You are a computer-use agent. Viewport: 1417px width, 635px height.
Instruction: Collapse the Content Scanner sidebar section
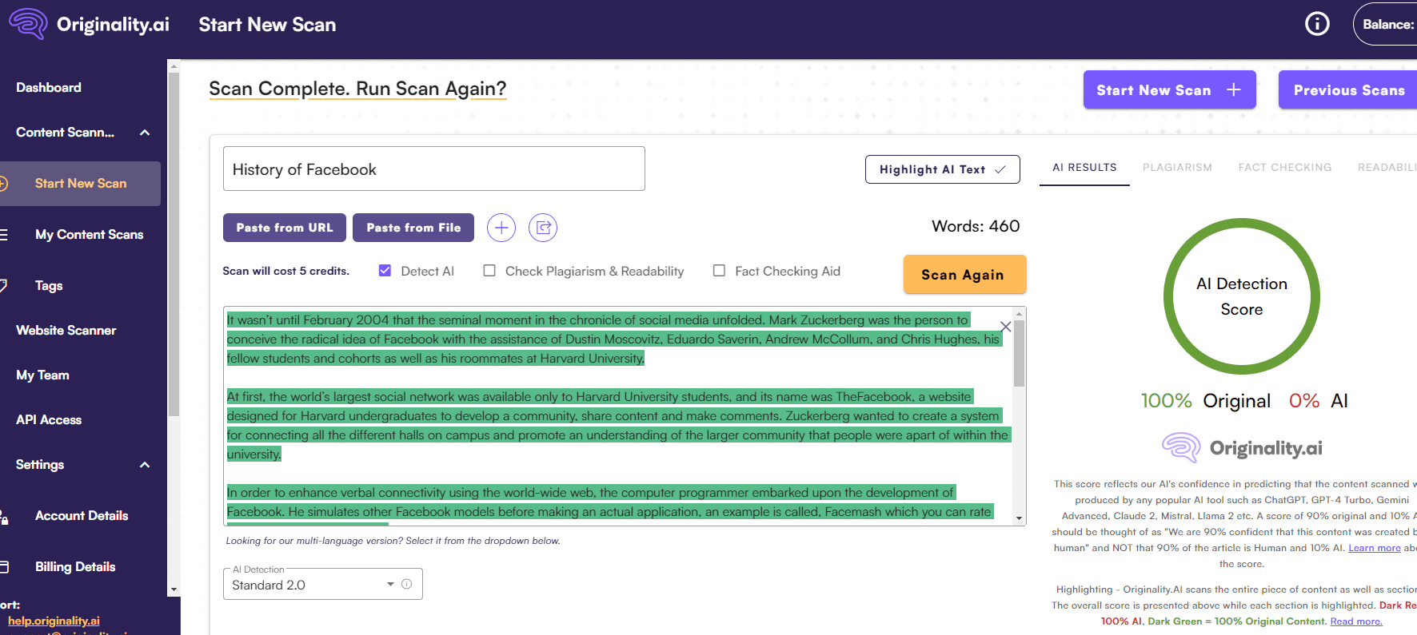click(x=145, y=133)
